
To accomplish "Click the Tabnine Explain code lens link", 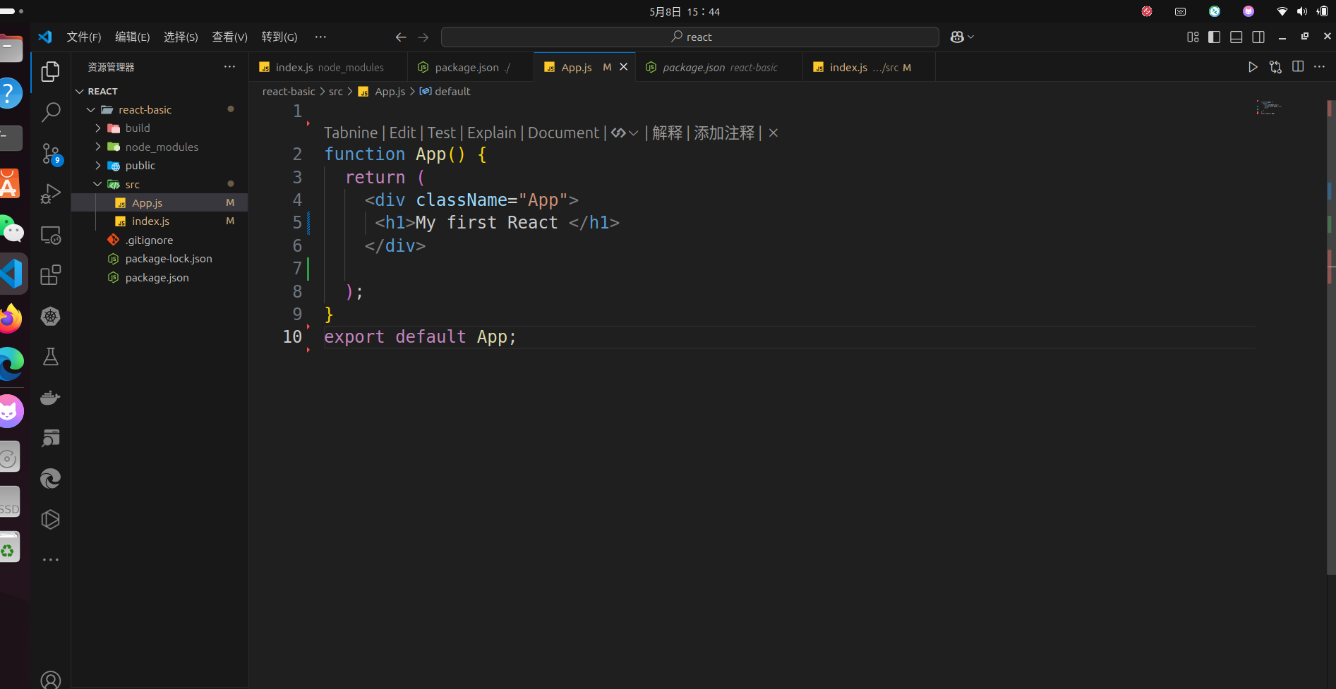I will (x=491, y=133).
